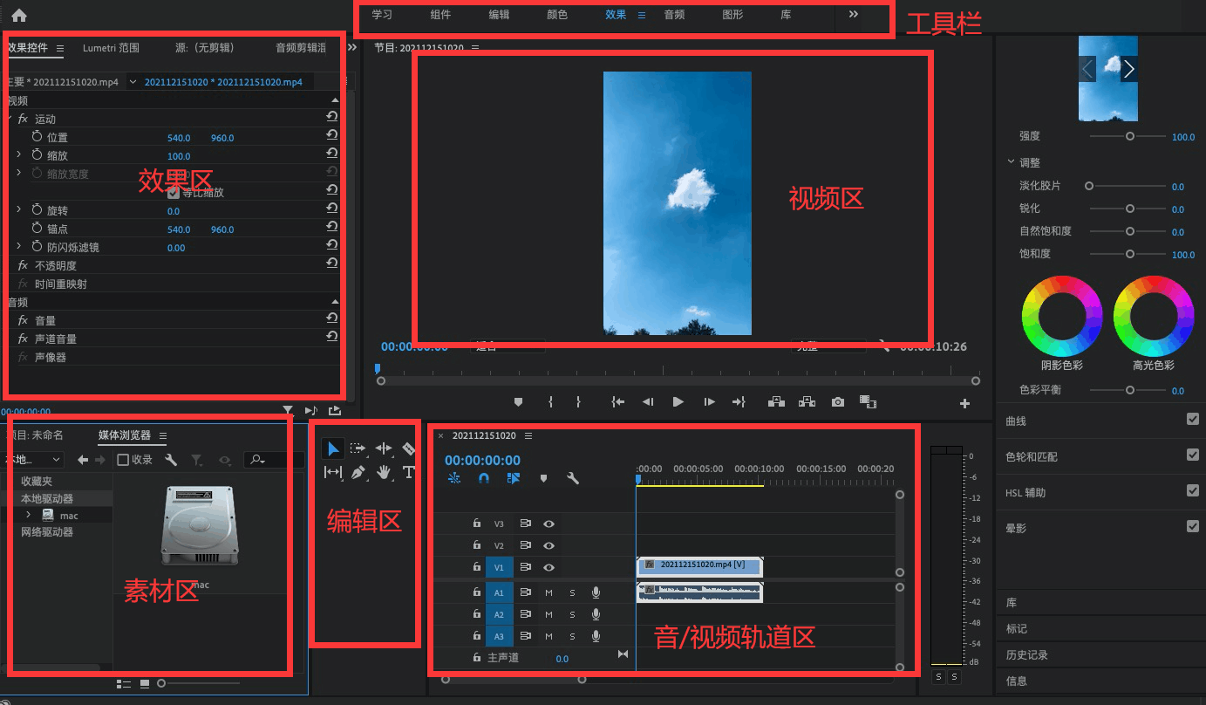Open the 本地 drive dropdown

34,460
